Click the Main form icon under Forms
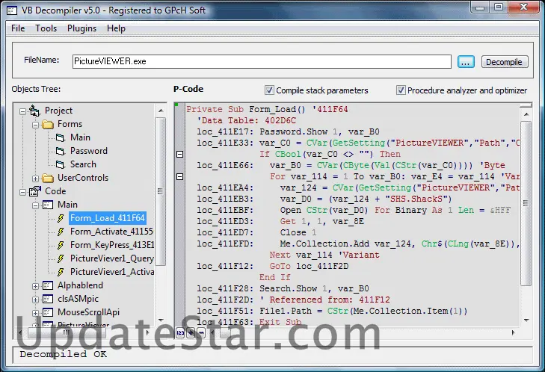Image resolution: width=545 pixels, height=372 pixels. [61, 138]
